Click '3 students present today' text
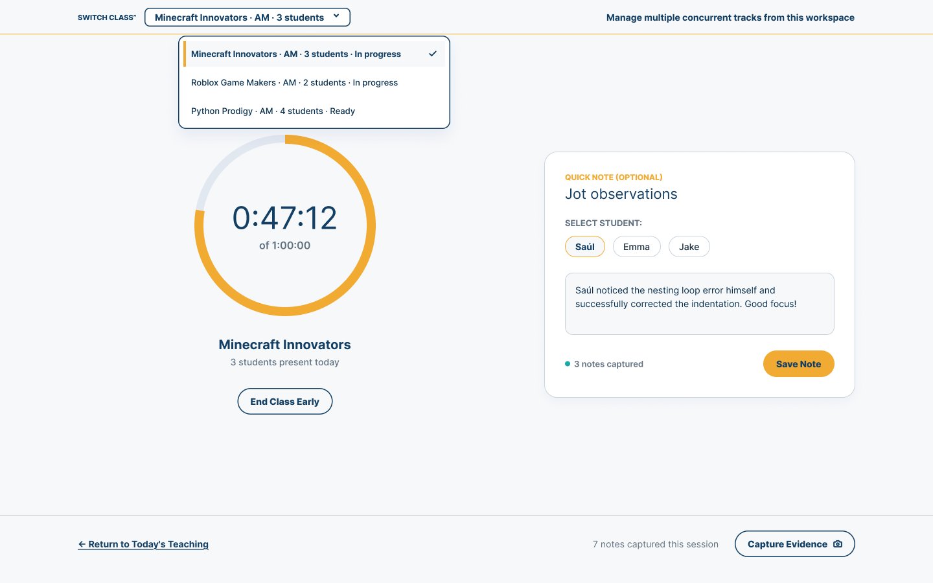The height and width of the screenshot is (583, 933). click(285, 362)
